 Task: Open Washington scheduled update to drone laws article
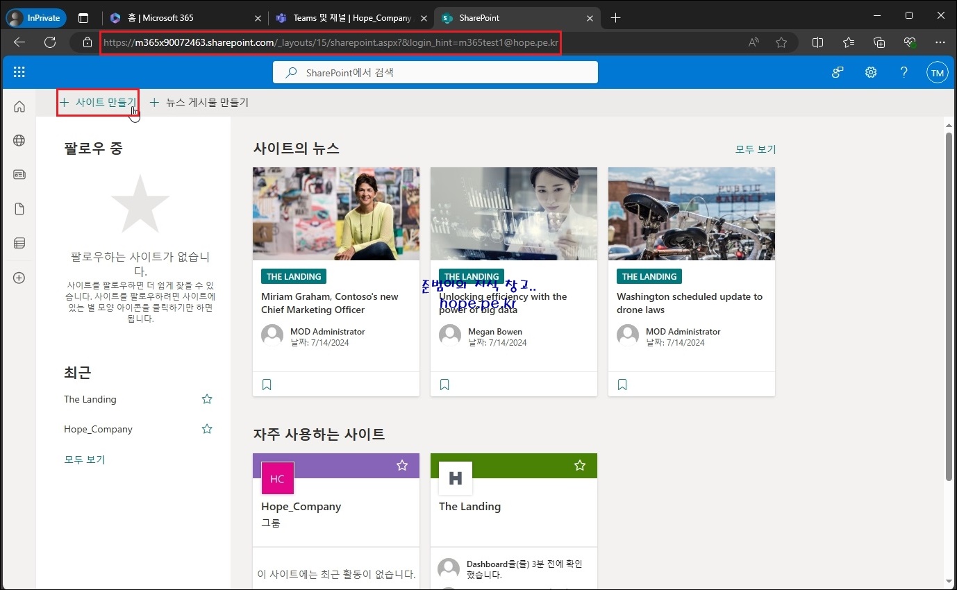690,303
